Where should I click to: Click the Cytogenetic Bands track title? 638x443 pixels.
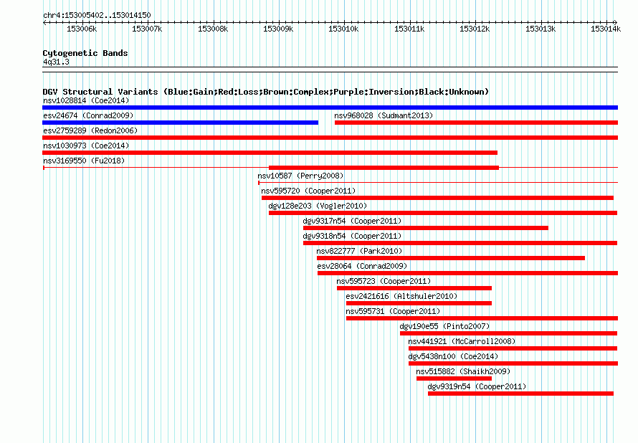[85, 53]
